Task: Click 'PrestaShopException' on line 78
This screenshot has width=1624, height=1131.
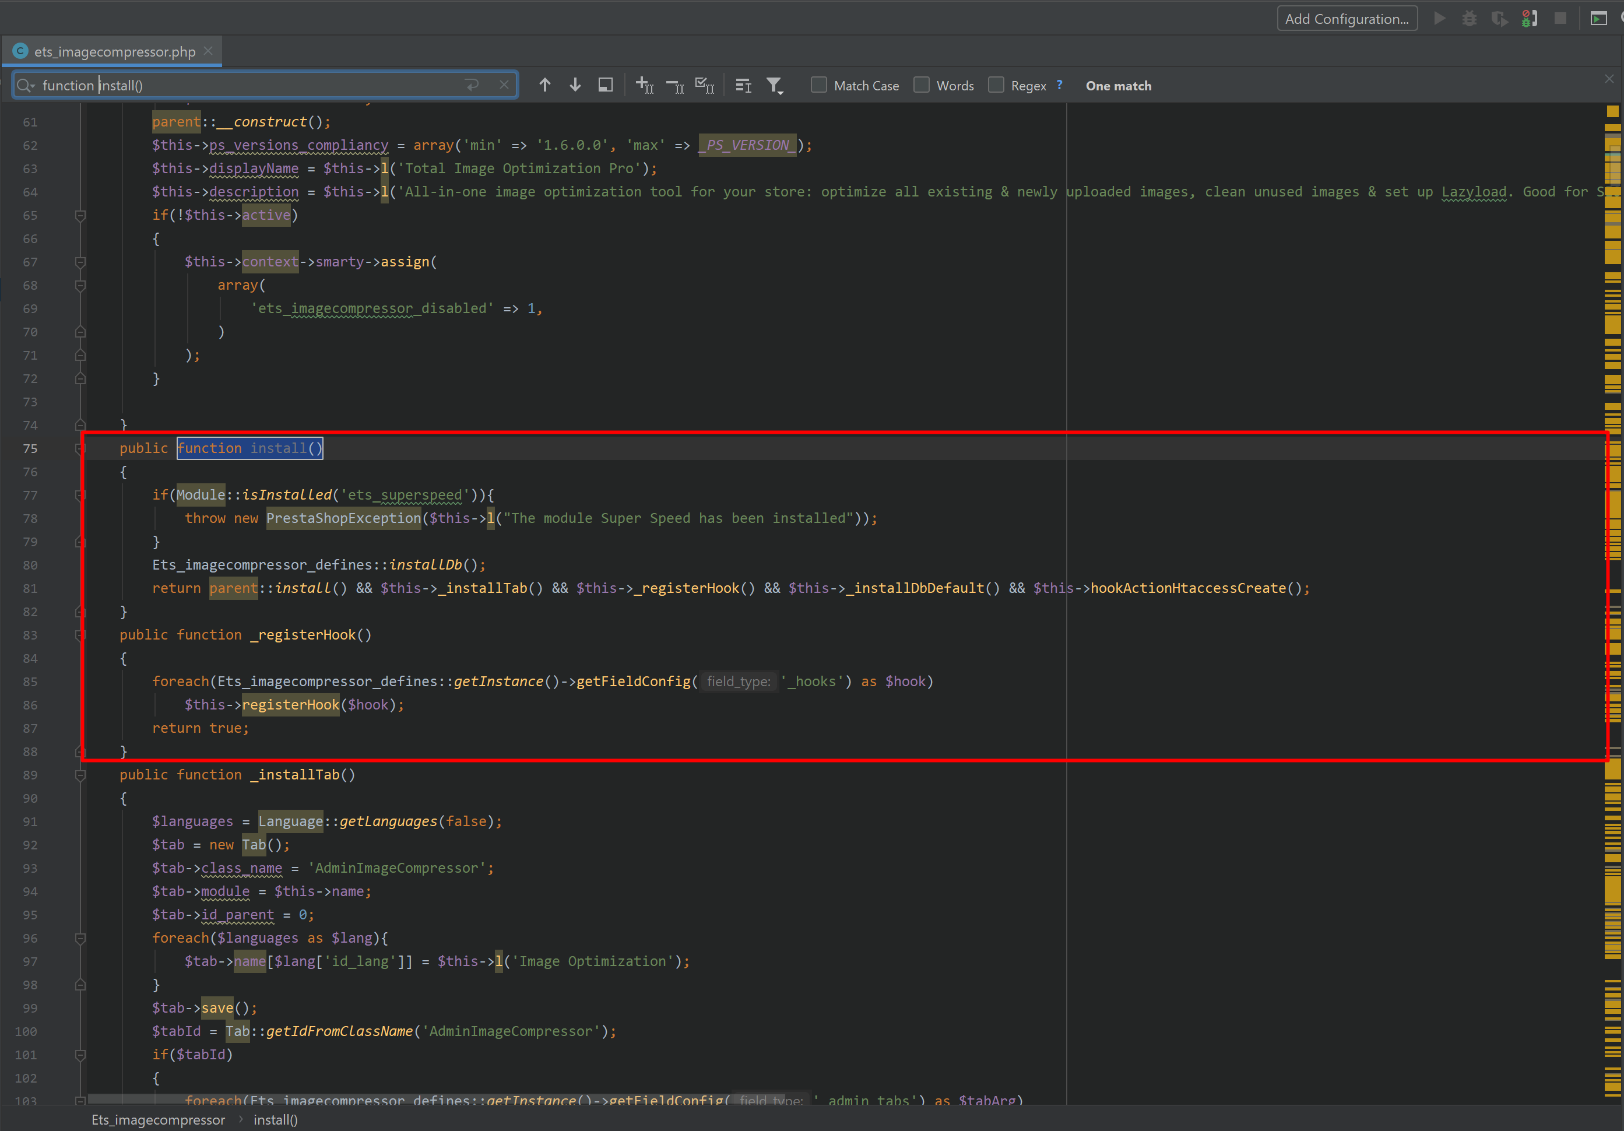Action: pos(343,518)
